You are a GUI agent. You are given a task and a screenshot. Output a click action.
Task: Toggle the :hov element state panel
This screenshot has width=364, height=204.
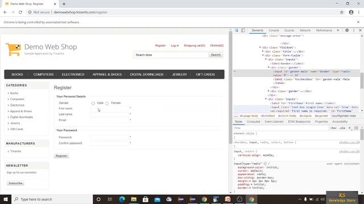(333, 128)
